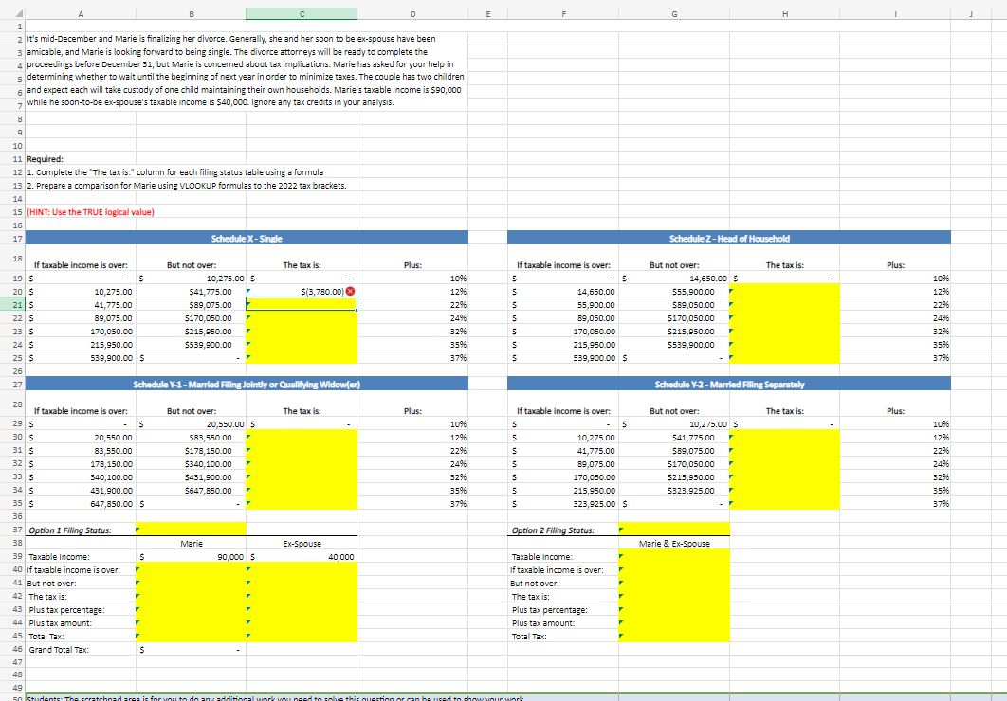The height and width of the screenshot is (701, 1007).
Task: Select column E header
Action: (x=488, y=13)
